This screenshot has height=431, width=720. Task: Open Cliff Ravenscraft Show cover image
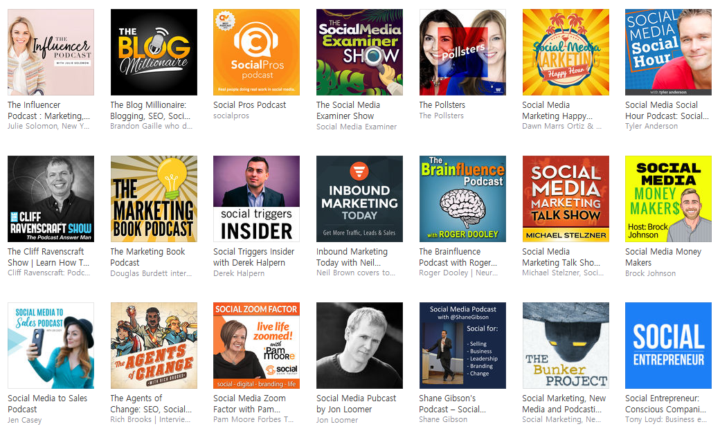51,199
